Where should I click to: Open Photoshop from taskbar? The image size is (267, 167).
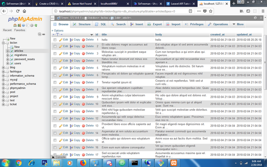[x=45, y=163]
